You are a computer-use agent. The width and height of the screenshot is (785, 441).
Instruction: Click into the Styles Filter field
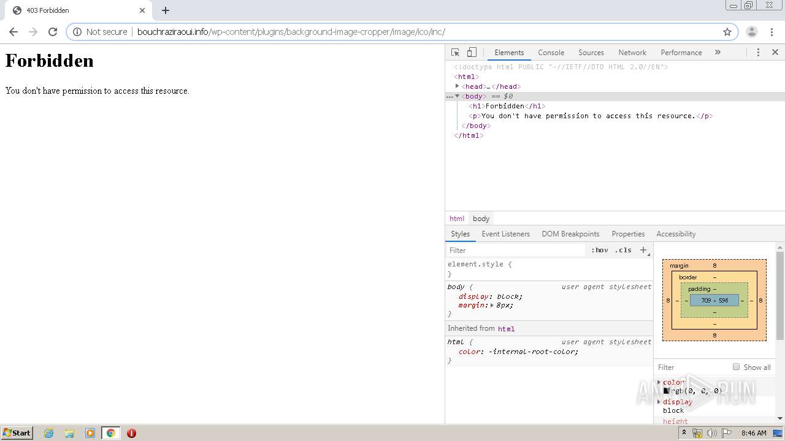pyautogui.click(x=515, y=251)
